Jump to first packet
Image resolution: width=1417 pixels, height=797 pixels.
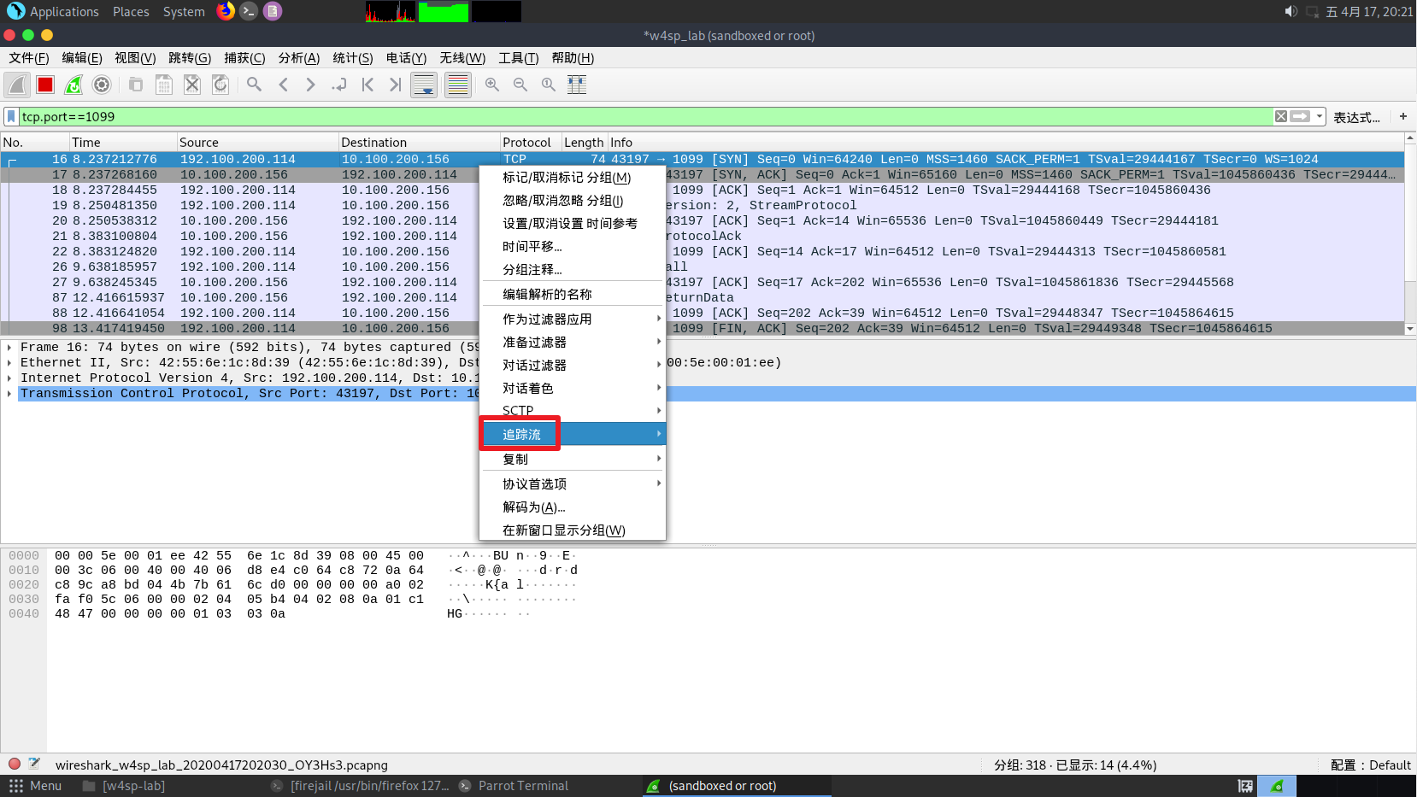(367, 85)
